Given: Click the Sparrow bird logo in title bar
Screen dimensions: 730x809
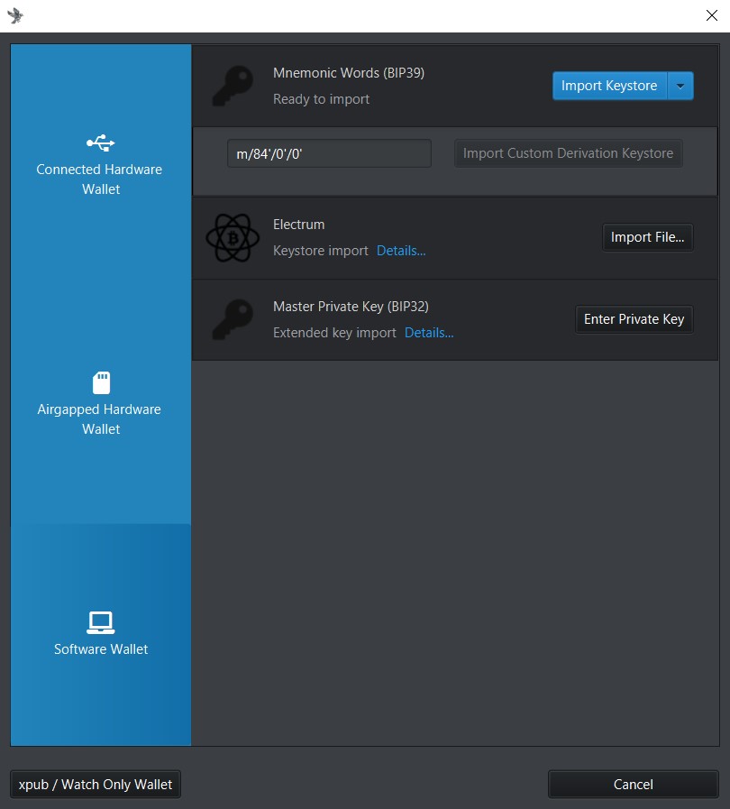Looking at the screenshot, I should (x=15, y=15).
